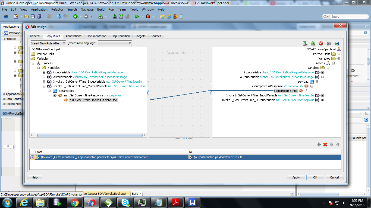Viewport: 371px width, 208px height.
Task: Select the Copy Rules tab
Action: click(x=53, y=36)
